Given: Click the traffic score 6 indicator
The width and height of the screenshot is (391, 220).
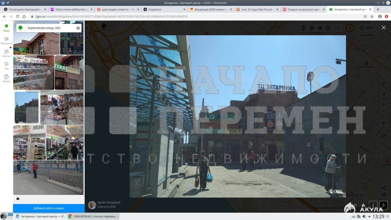Looking at the screenshot, I should (x=350, y=28).
